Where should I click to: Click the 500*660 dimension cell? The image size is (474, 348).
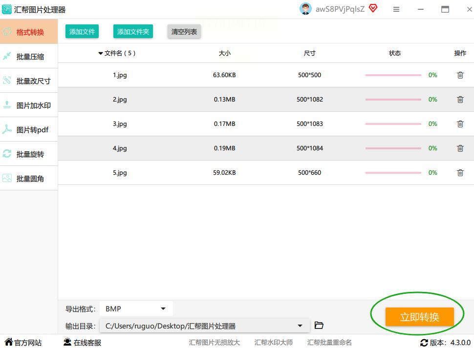[309, 173]
